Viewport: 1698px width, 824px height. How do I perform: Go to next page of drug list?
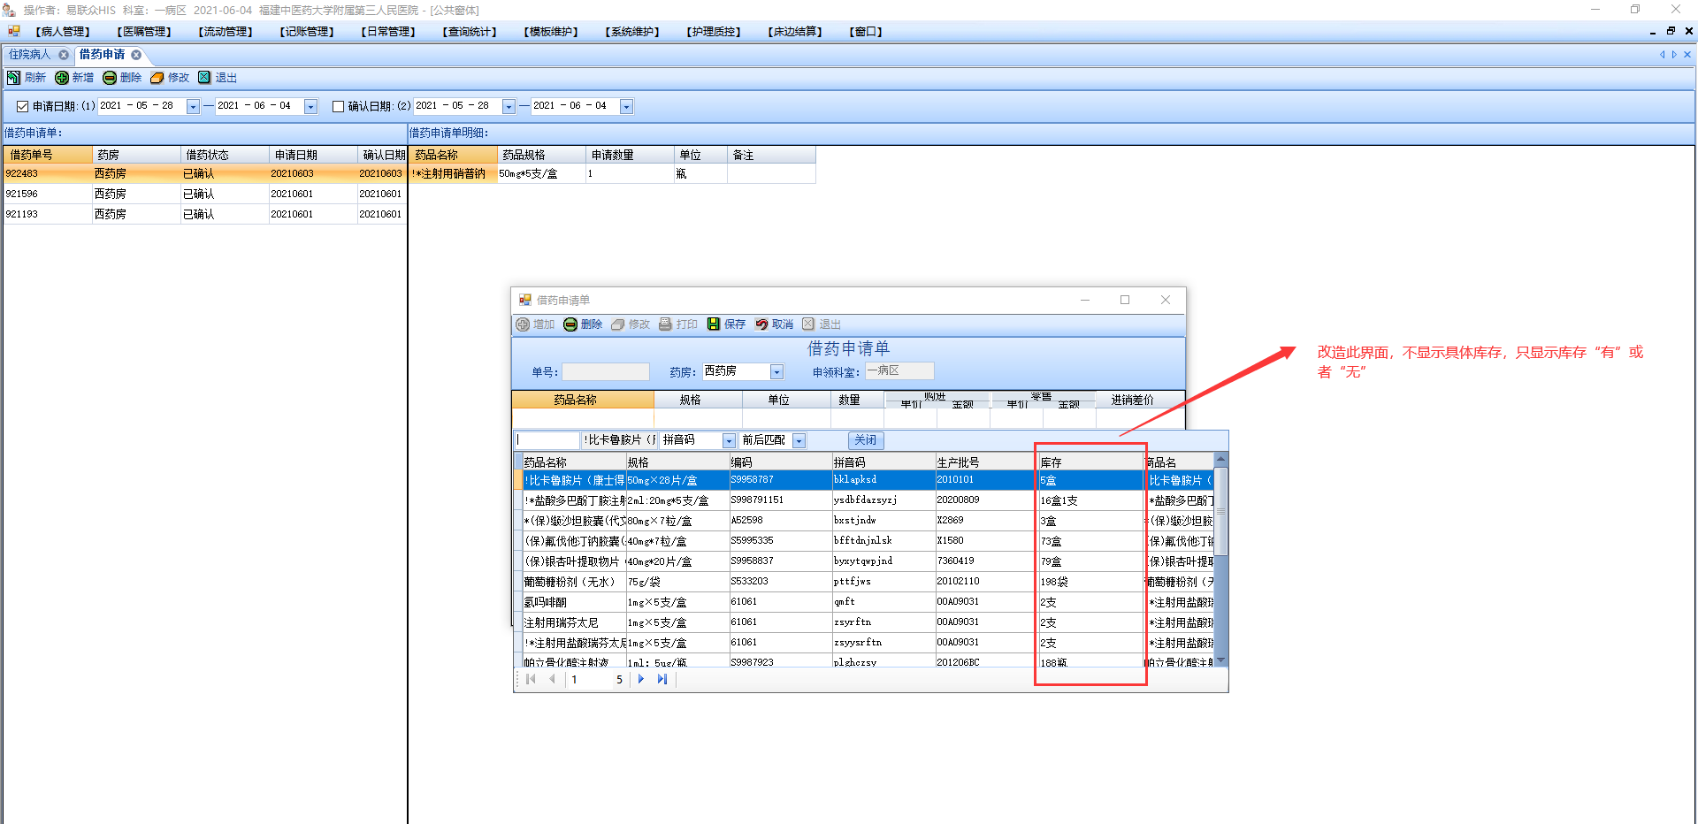click(641, 679)
